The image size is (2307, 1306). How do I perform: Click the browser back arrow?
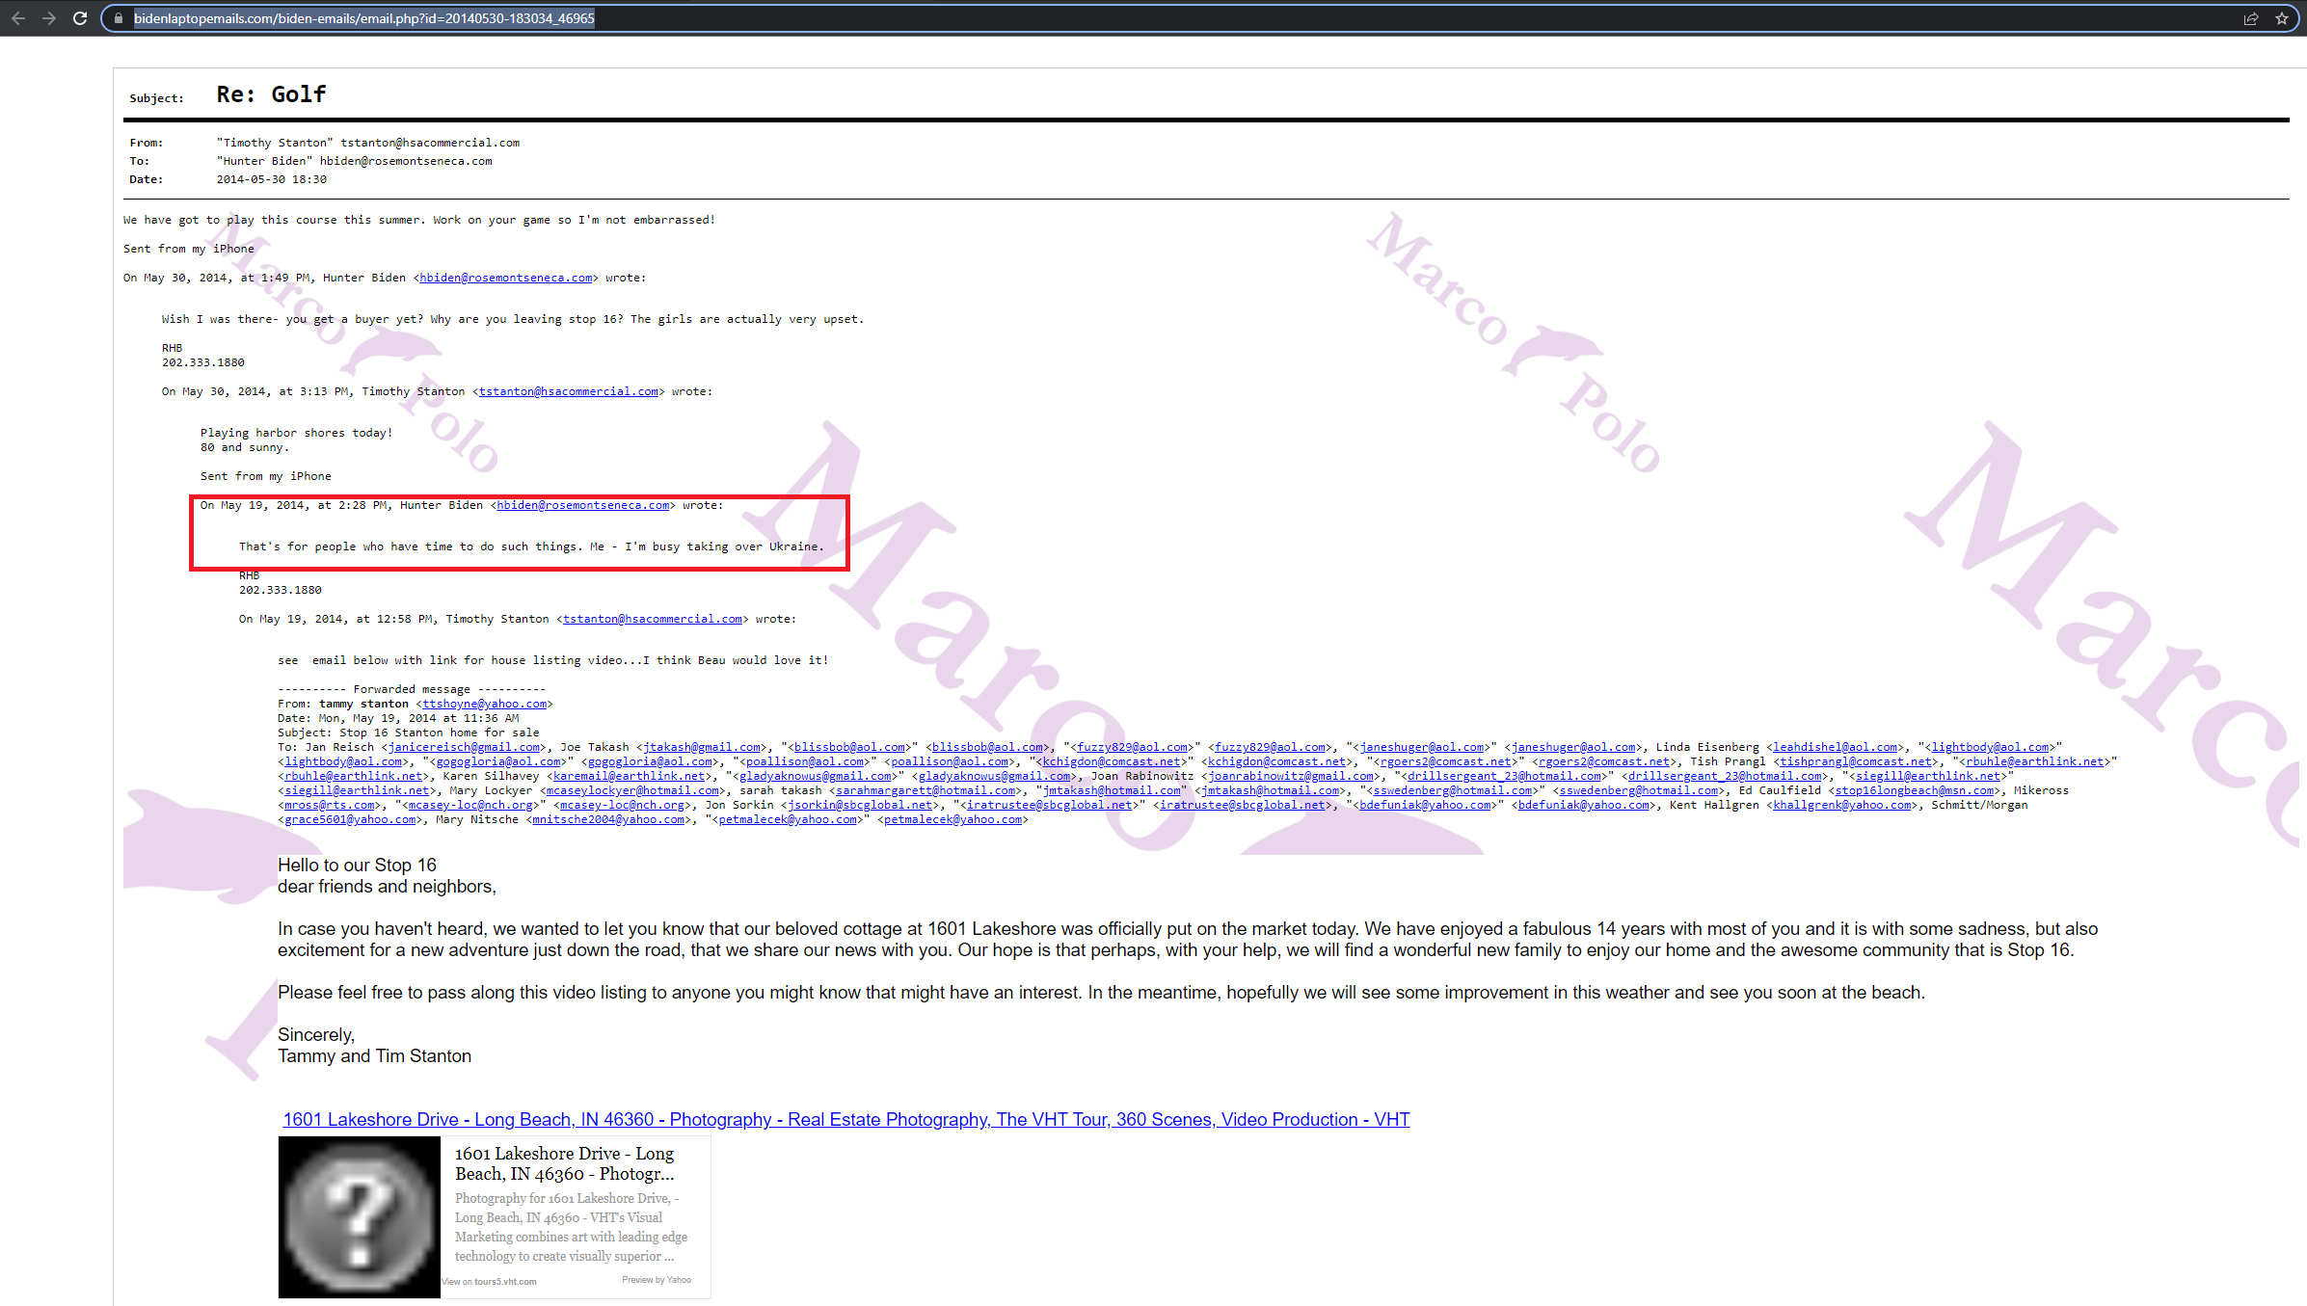point(17,18)
